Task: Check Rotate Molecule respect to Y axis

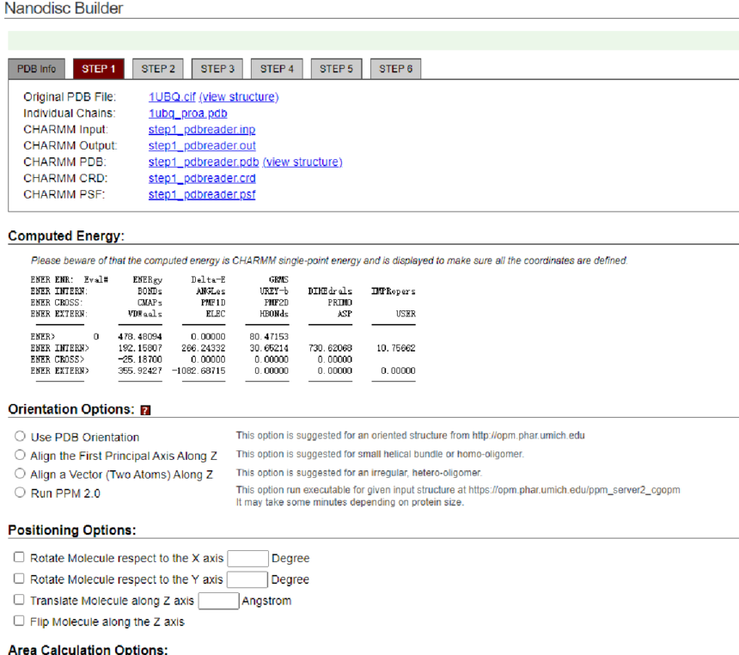Action: [19, 579]
